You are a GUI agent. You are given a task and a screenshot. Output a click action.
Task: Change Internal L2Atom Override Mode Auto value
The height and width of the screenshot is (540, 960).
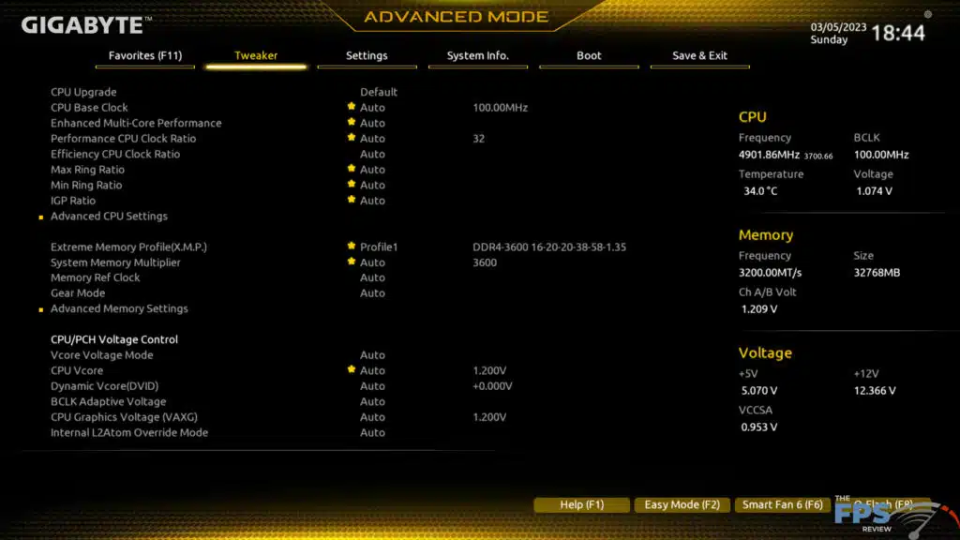coord(372,432)
